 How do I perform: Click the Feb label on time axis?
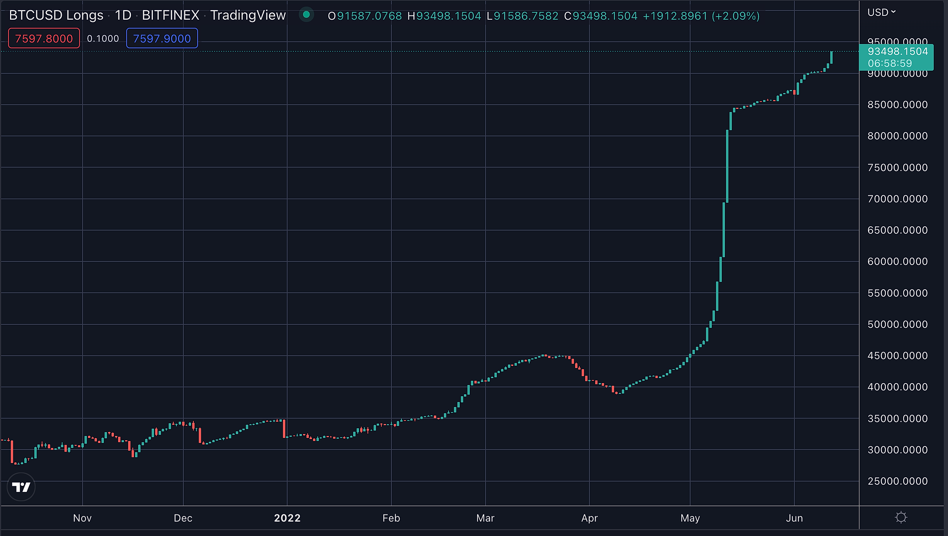[391, 518]
